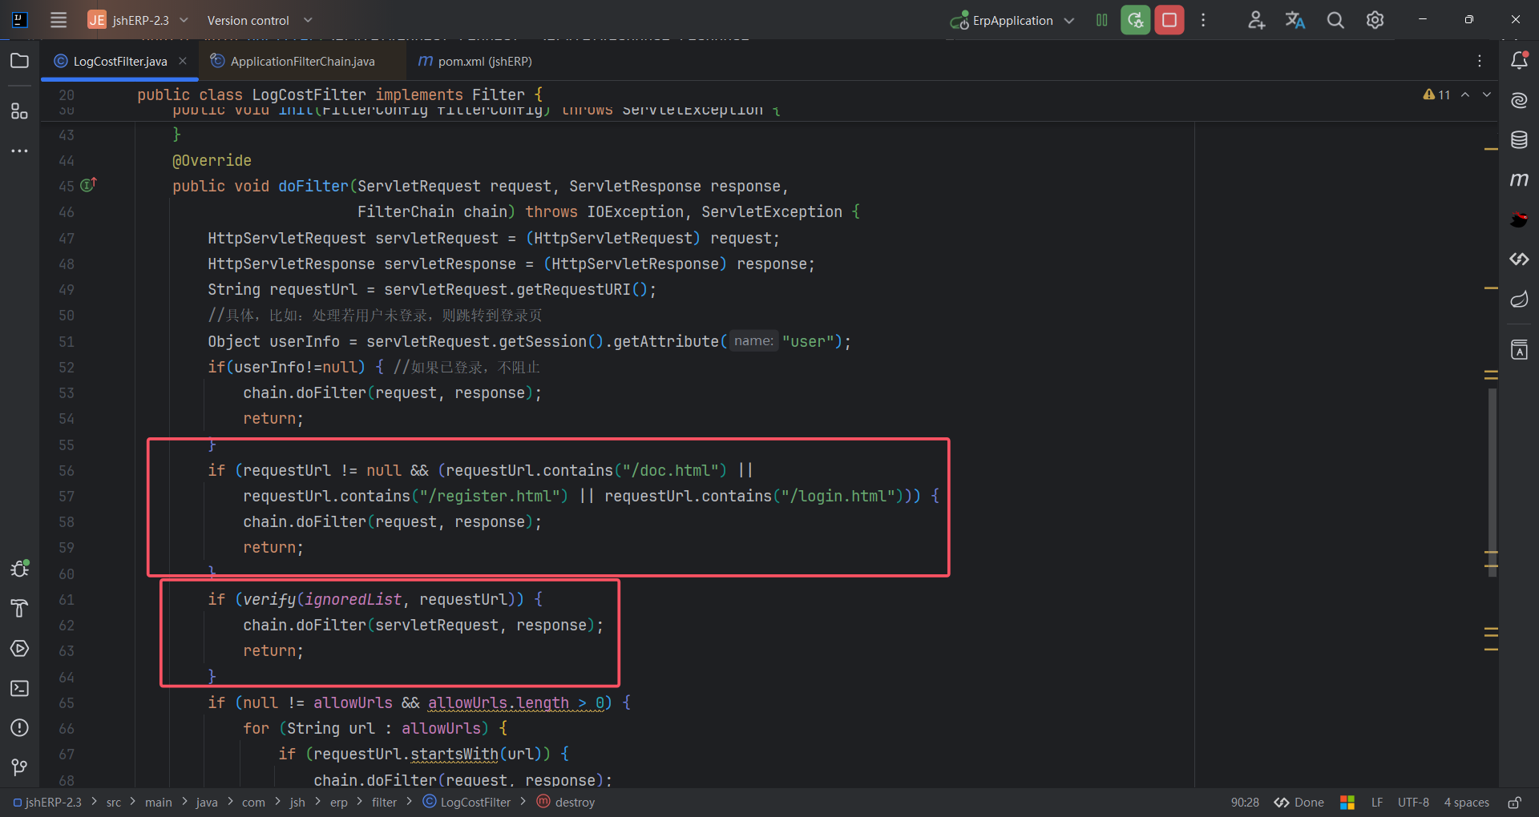The height and width of the screenshot is (817, 1539).
Task: Pause the running program
Action: coord(1102,20)
